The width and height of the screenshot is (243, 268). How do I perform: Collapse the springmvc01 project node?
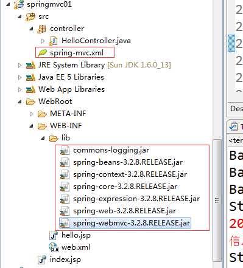[x=8, y=4]
